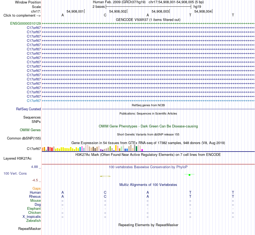Select the Zebrafish species label
Viewport: 255px width, 235px height.
click(34, 221)
